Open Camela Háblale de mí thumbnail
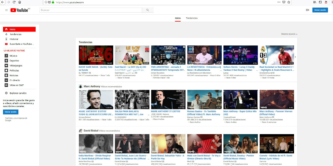The width and height of the screenshot is (333, 166). (277, 144)
